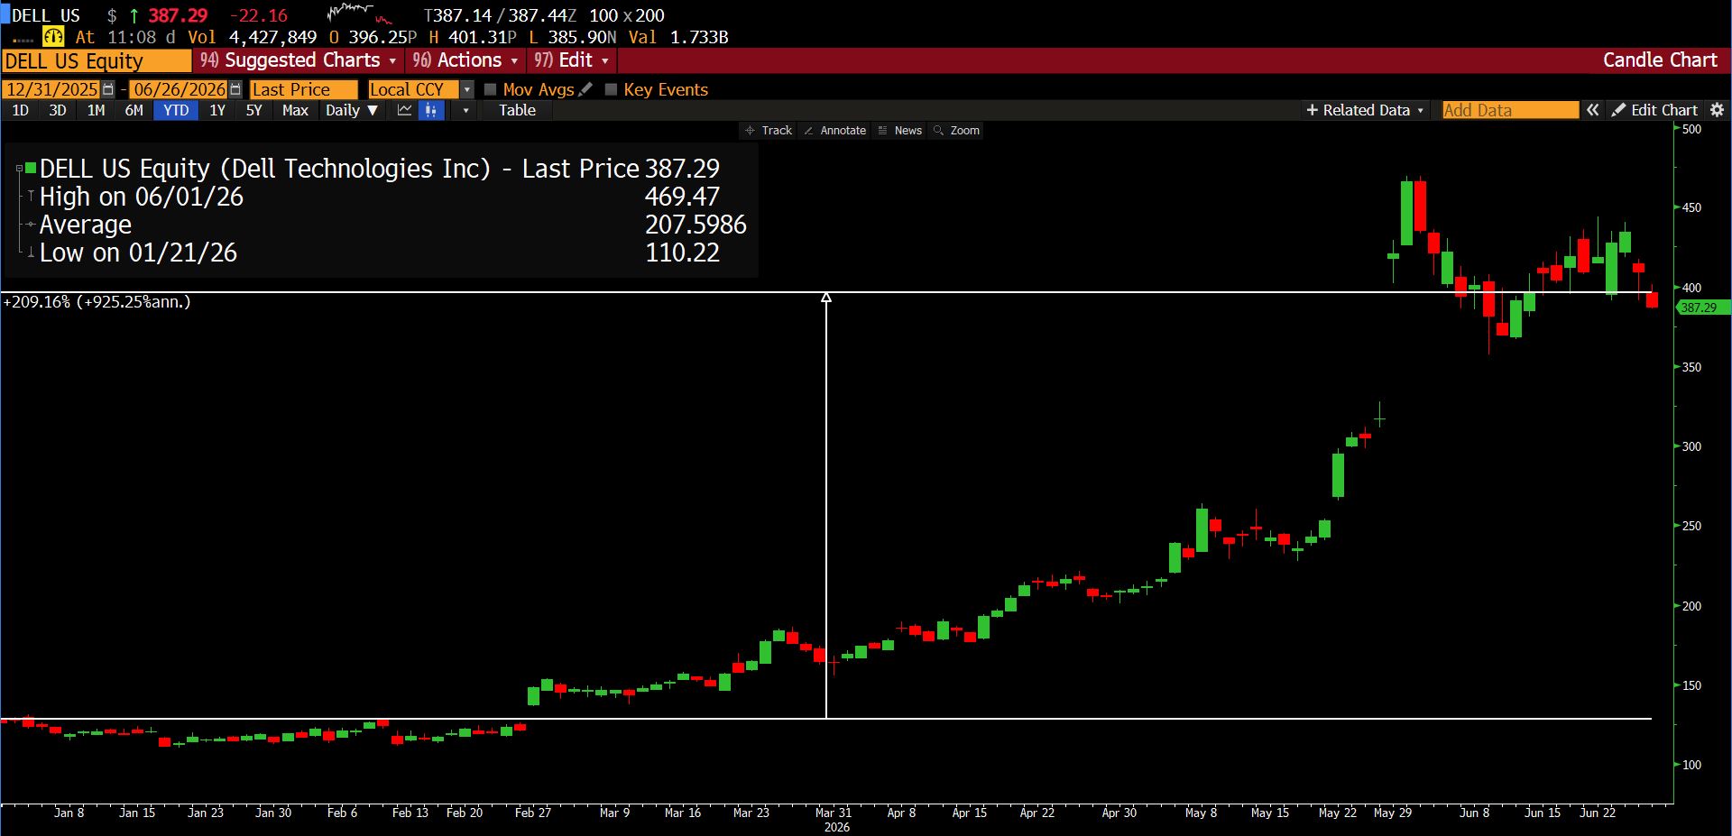The width and height of the screenshot is (1732, 836).
Task: Click the end date field 06/26/2026
Action: coord(179,89)
